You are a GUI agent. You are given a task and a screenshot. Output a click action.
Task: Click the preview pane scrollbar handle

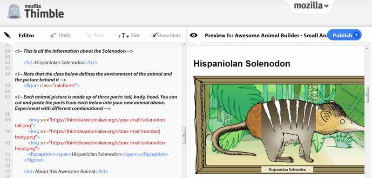[367, 95]
